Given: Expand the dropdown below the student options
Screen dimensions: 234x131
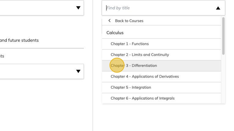Looking at the screenshot, I should coord(78,72).
